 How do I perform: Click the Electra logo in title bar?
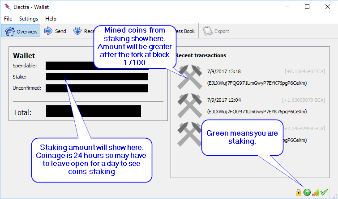click(x=7, y=7)
